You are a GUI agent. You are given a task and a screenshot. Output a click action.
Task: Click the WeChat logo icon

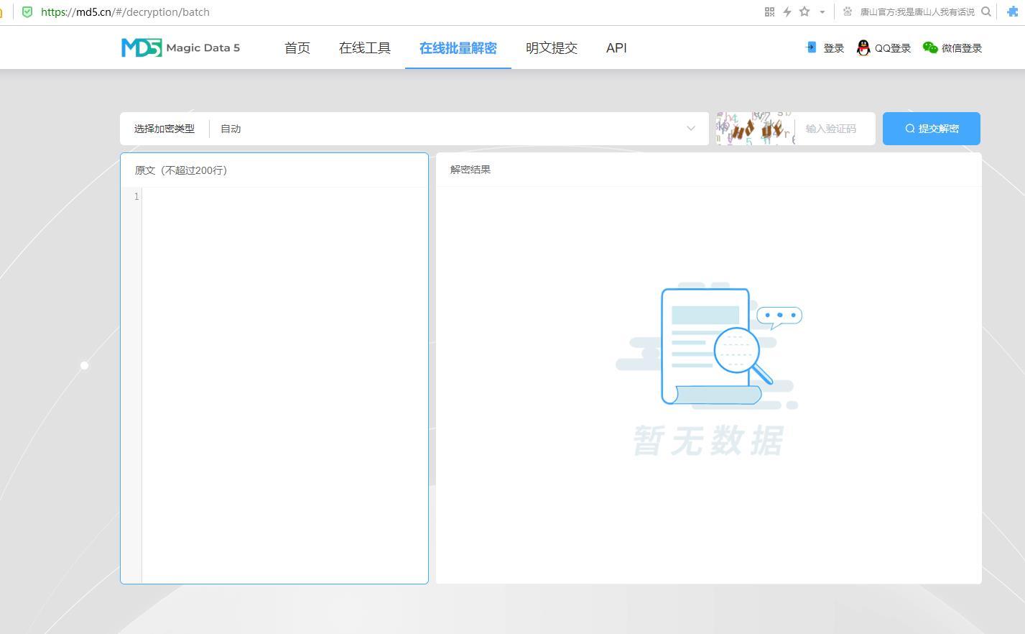coord(930,47)
